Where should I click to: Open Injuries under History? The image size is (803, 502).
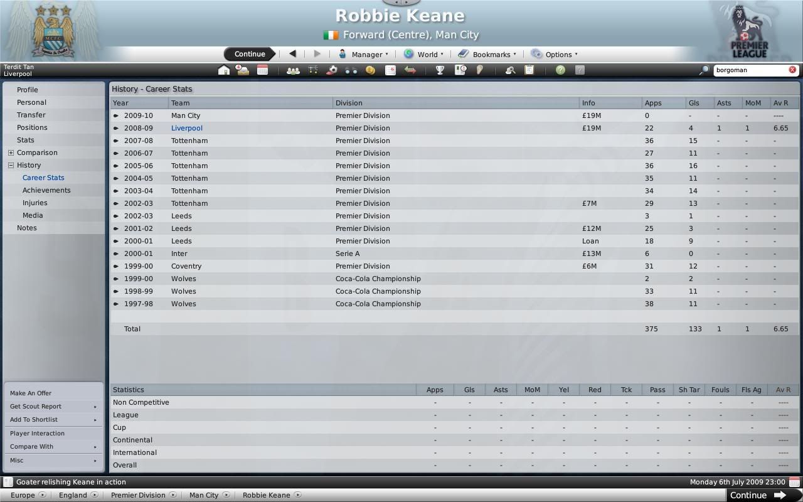(35, 203)
